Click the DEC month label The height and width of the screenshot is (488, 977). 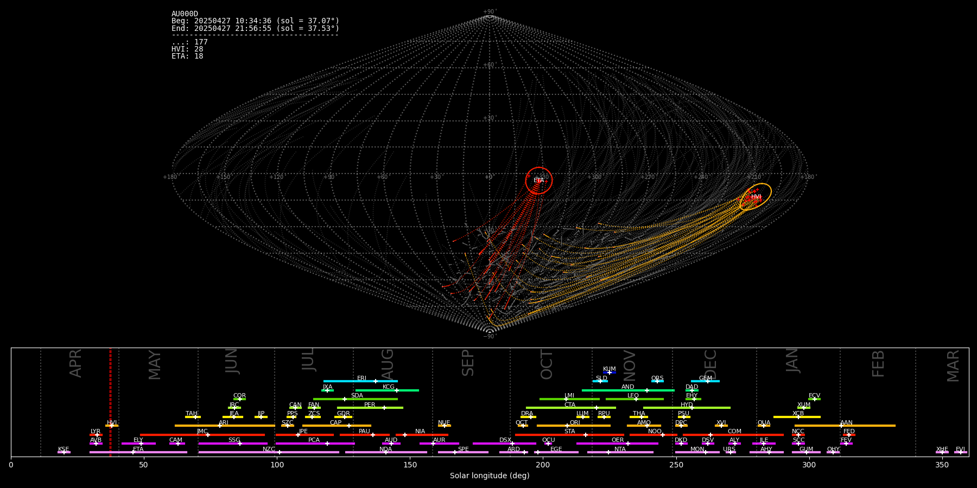710,364
